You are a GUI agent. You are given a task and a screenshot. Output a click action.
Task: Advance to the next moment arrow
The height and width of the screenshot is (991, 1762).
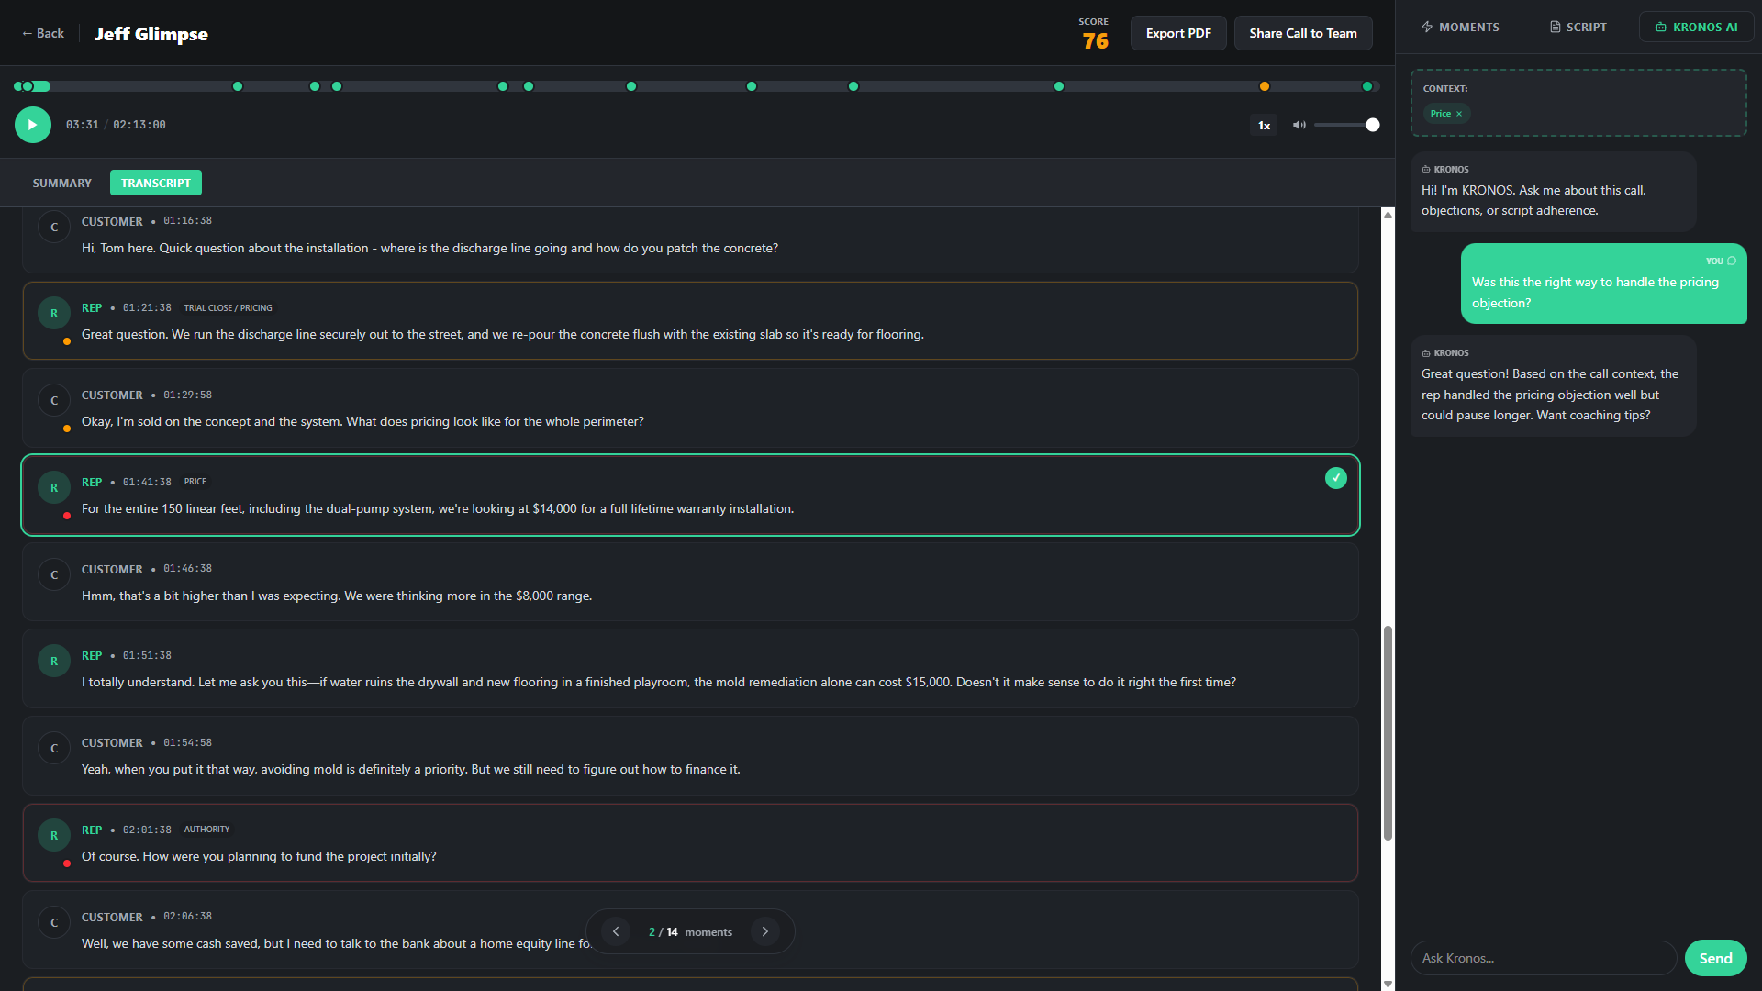[x=765, y=931]
